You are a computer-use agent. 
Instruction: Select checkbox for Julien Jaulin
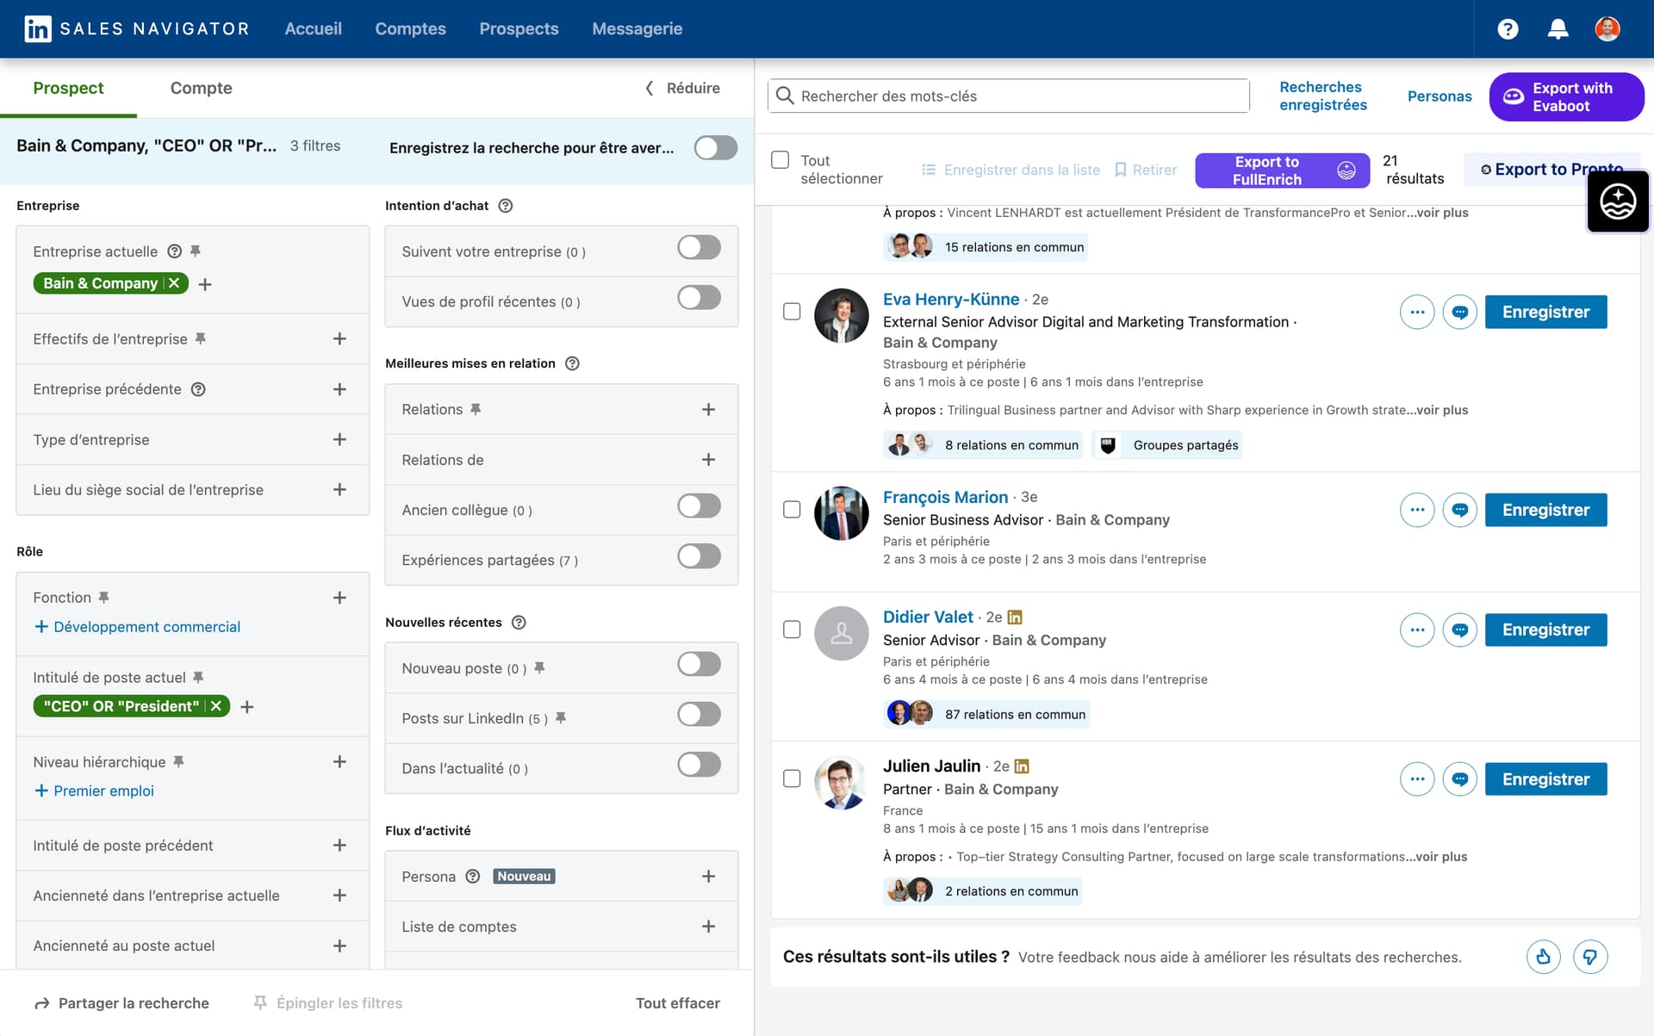pyautogui.click(x=792, y=779)
